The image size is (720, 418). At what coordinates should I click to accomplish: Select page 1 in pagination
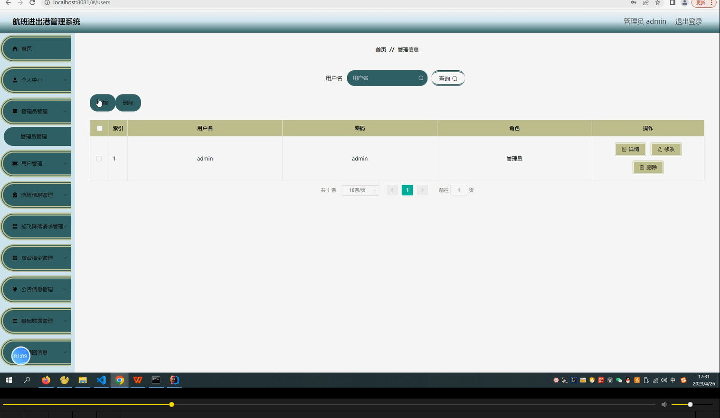pos(407,190)
